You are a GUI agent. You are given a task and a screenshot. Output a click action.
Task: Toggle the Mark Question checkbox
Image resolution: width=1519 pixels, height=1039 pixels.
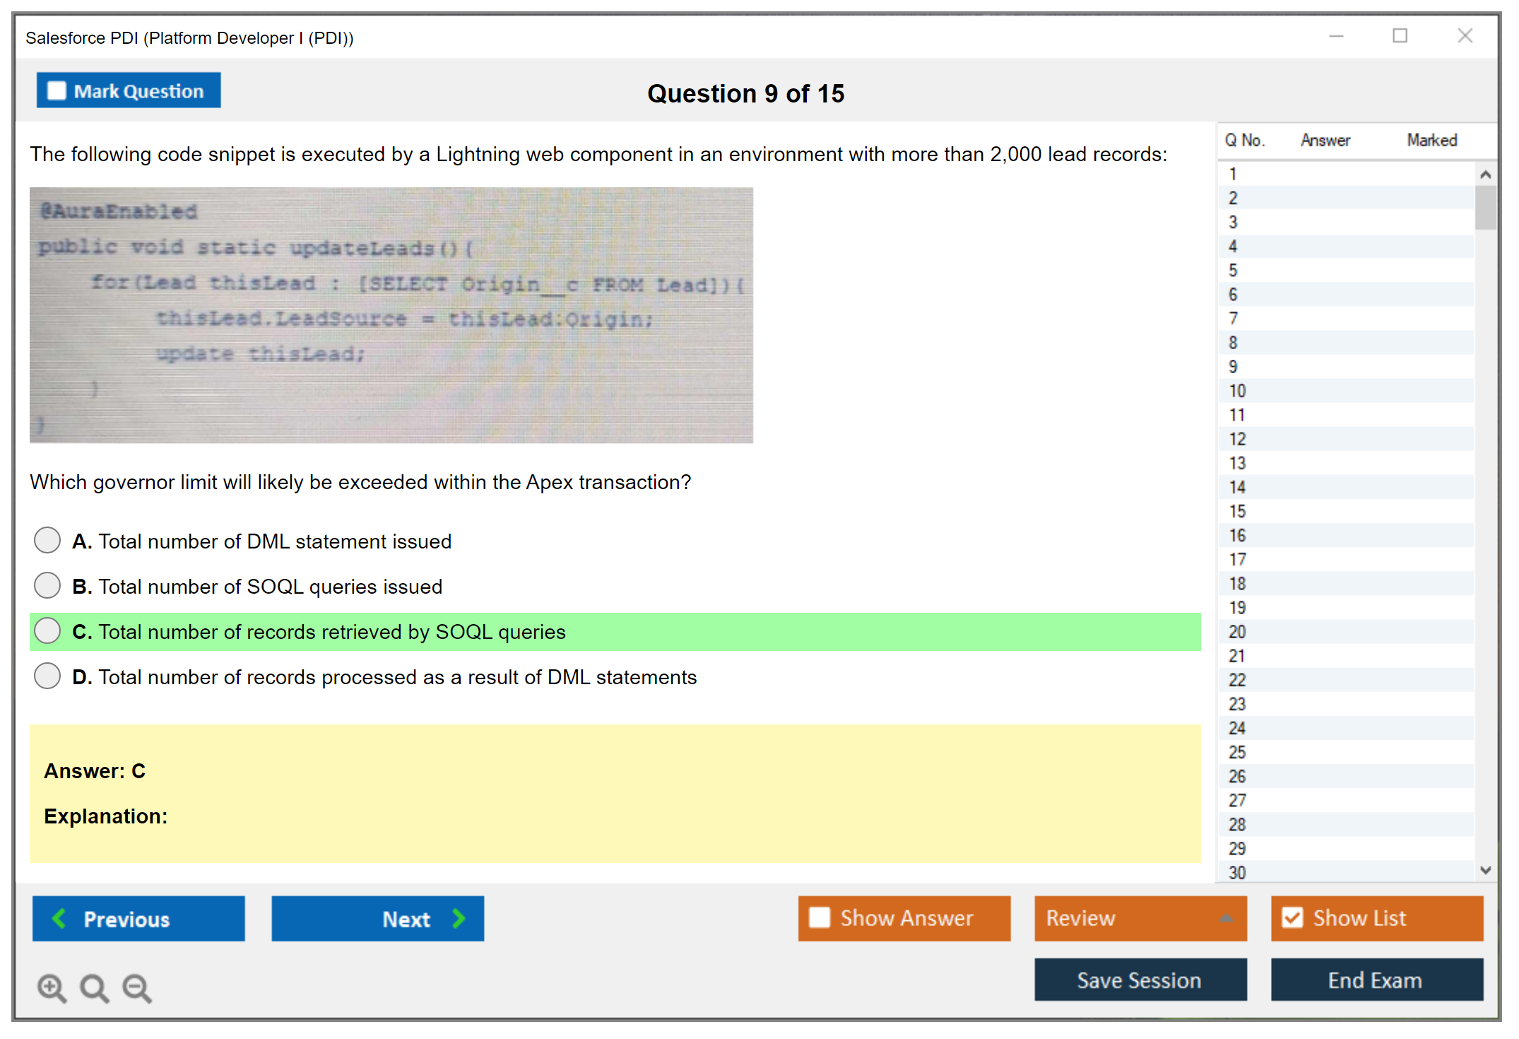(x=57, y=91)
